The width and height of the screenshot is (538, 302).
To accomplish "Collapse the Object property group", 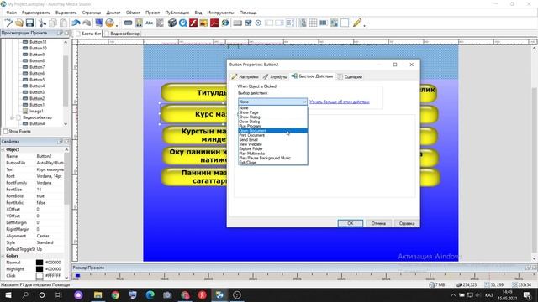I will (3, 149).
